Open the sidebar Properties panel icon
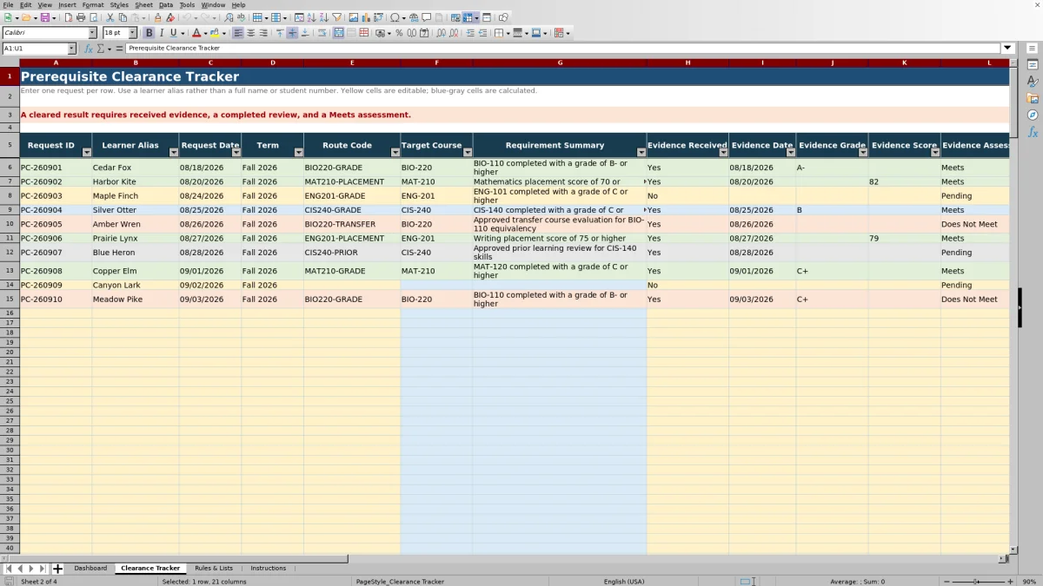 [1033, 65]
